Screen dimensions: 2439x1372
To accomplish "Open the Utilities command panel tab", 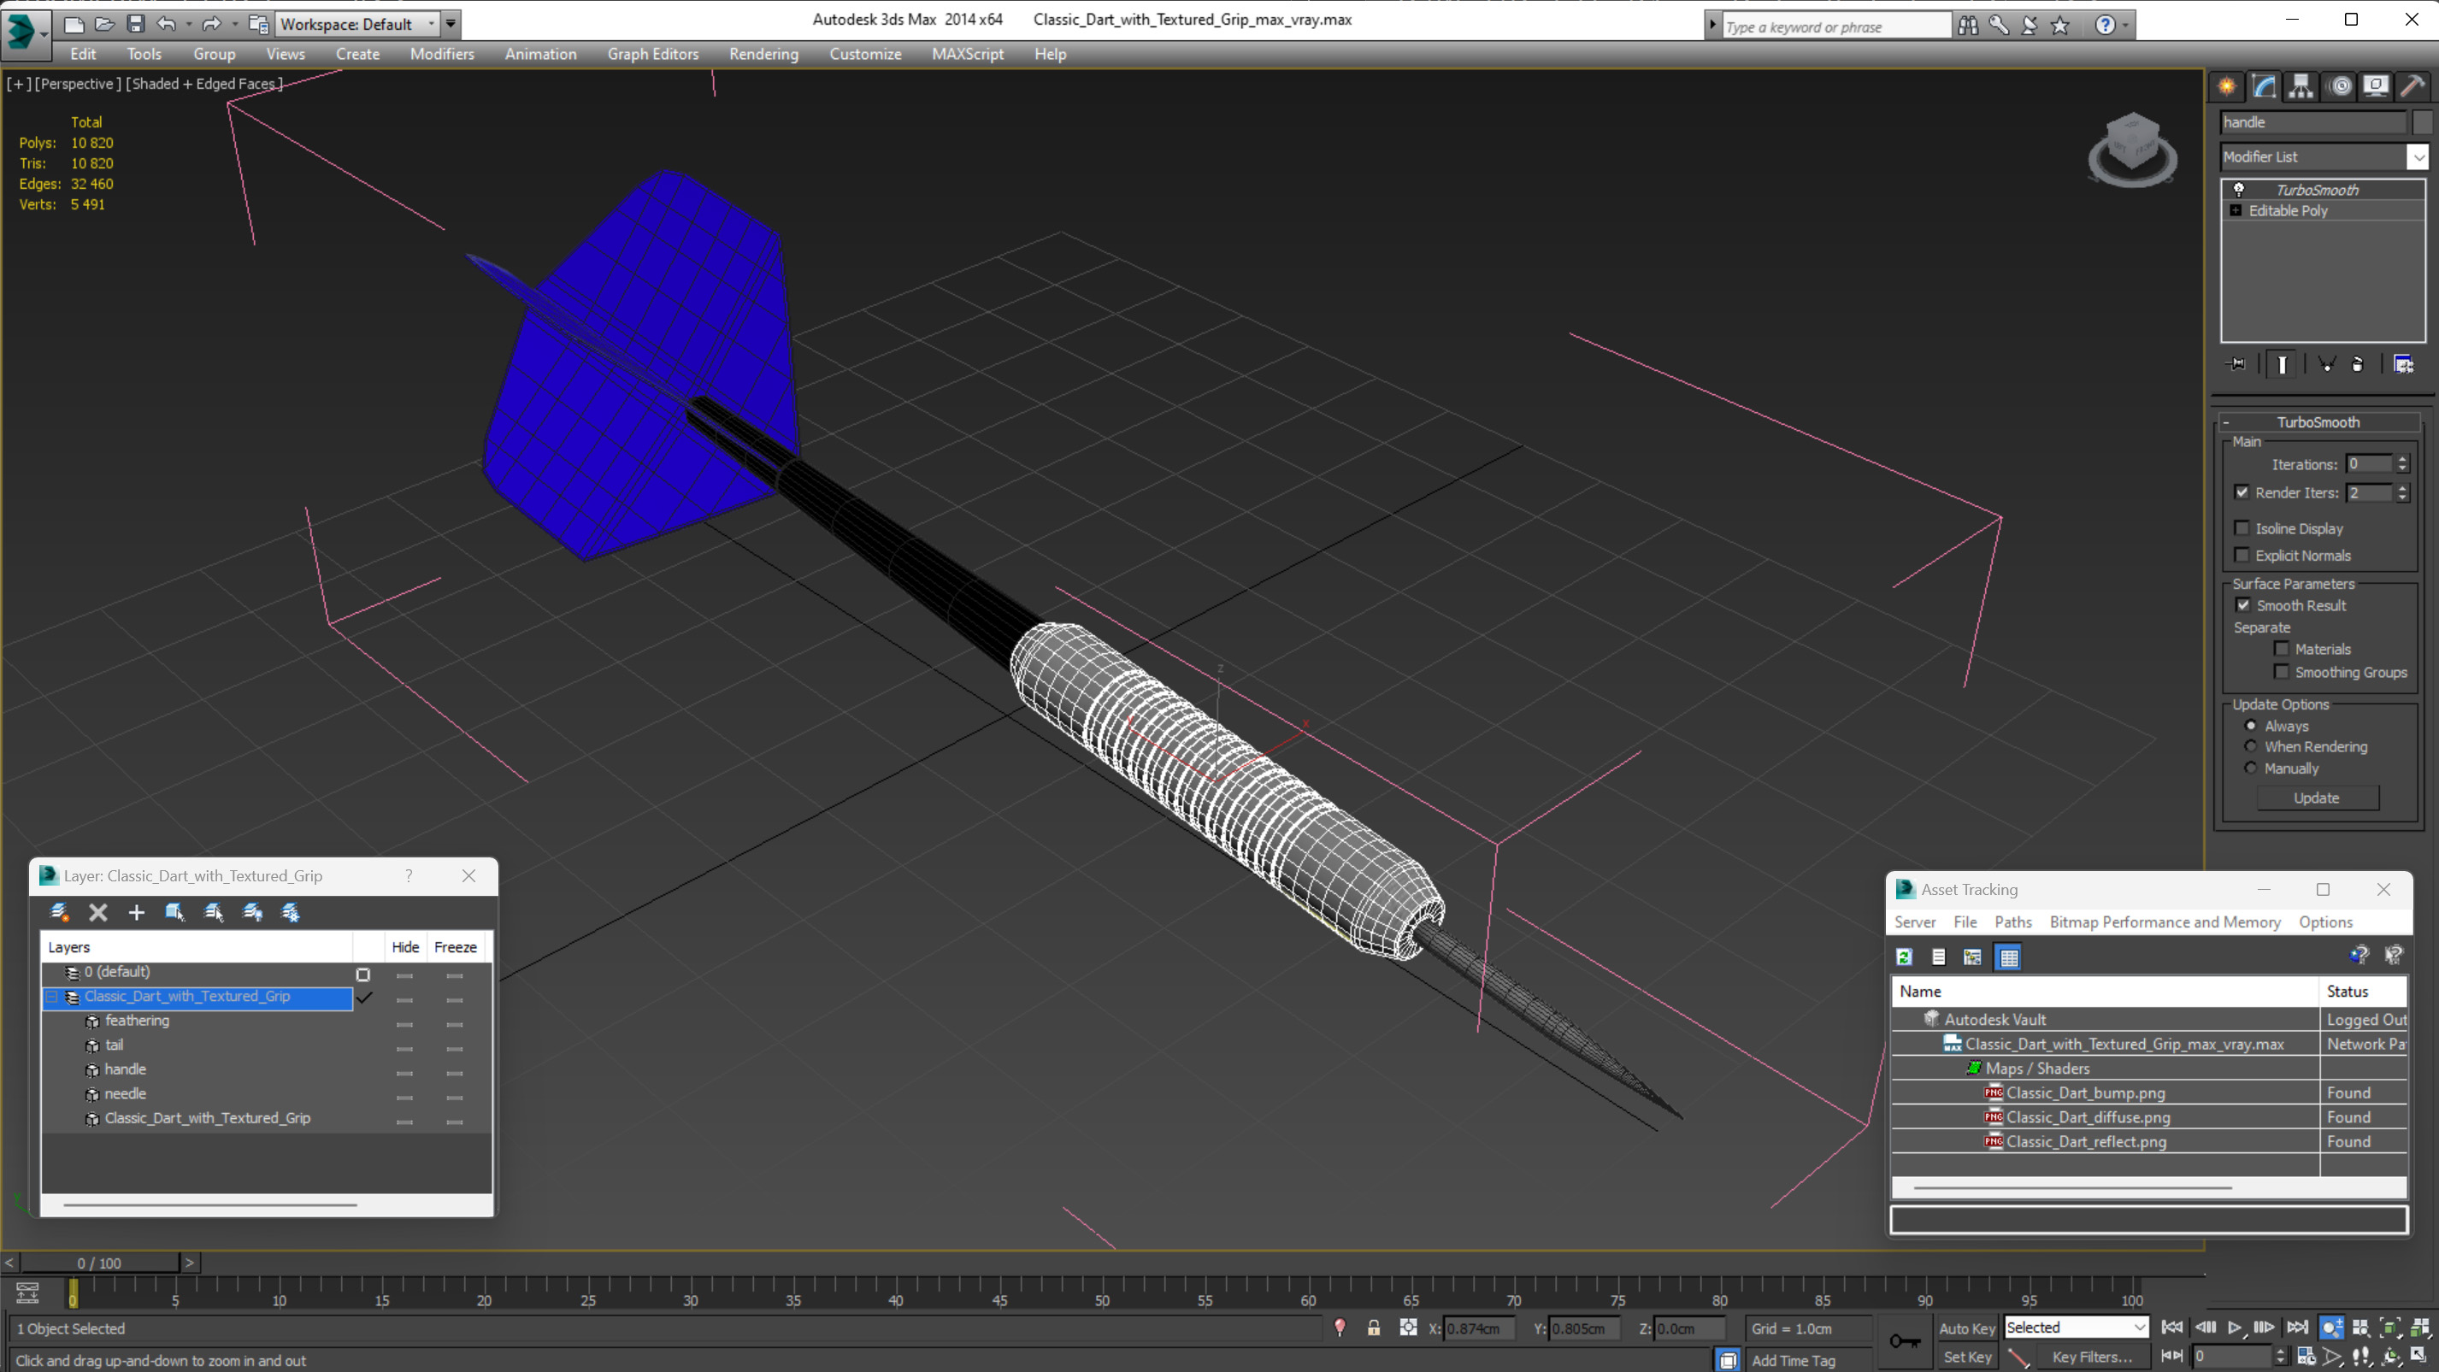I will pyautogui.click(x=2412, y=86).
